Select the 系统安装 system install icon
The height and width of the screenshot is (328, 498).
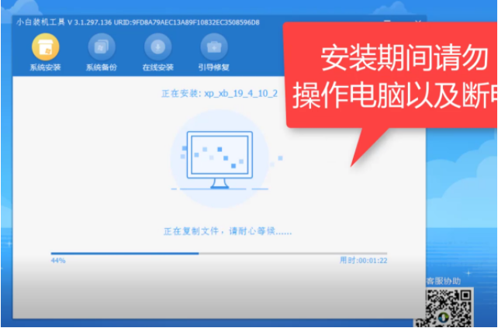tap(44, 47)
